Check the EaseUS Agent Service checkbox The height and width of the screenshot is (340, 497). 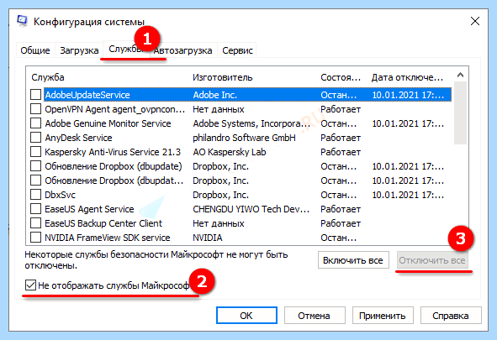pos(35,209)
